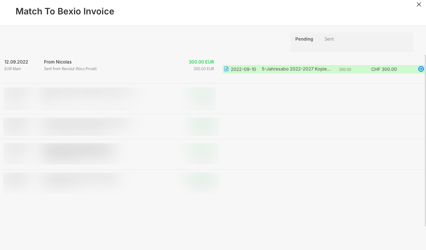Switch to the Sent tab
The height and width of the screenshot is (250, 426).
pyautogui.click(x=329, y=39)
